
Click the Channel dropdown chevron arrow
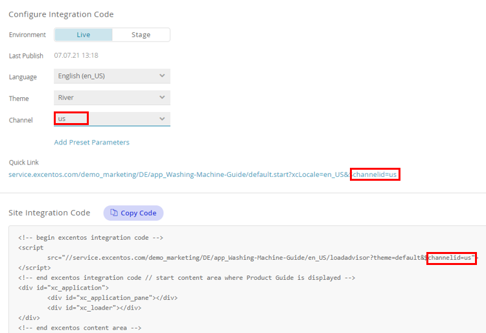click(162, 119)
